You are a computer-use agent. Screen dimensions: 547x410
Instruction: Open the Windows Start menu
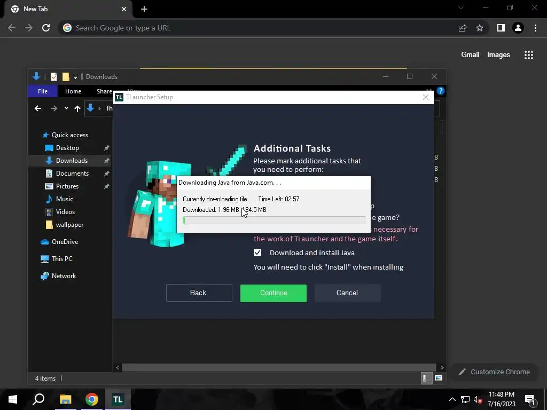[x=13, y=399]
